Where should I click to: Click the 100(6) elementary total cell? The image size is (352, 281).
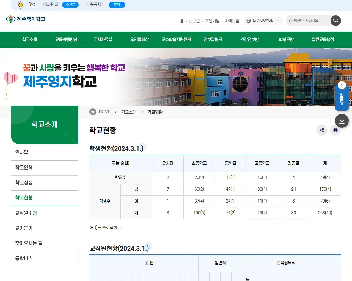[x=199, y=213]
